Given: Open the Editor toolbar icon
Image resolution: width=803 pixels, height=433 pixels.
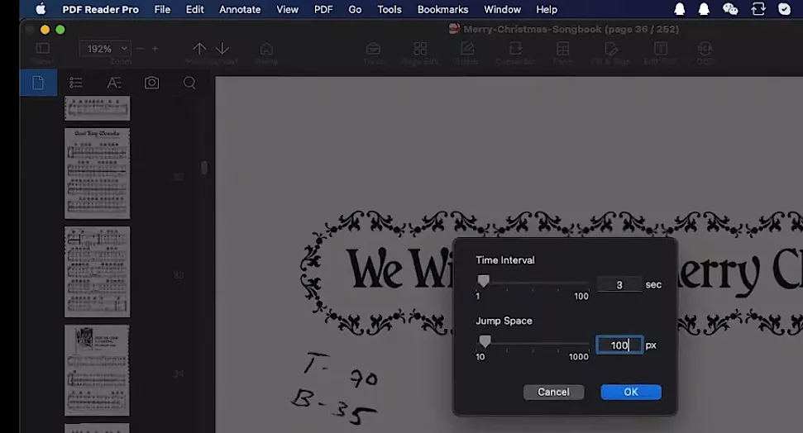Looking at the screenshot, I should point(467,49).
